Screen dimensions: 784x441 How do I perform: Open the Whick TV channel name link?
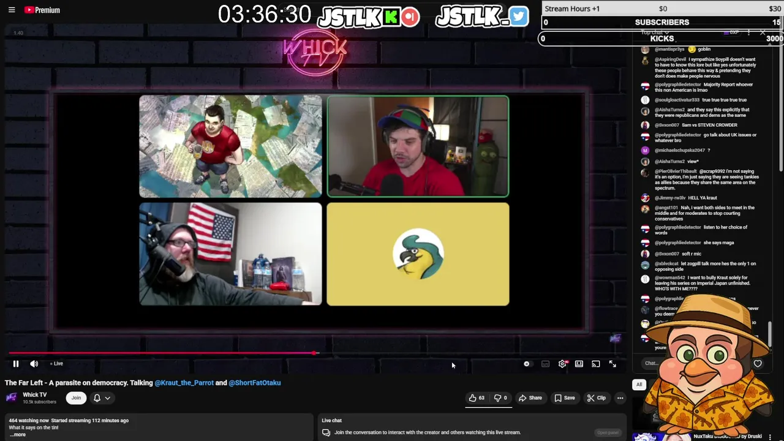coord(34,395)
